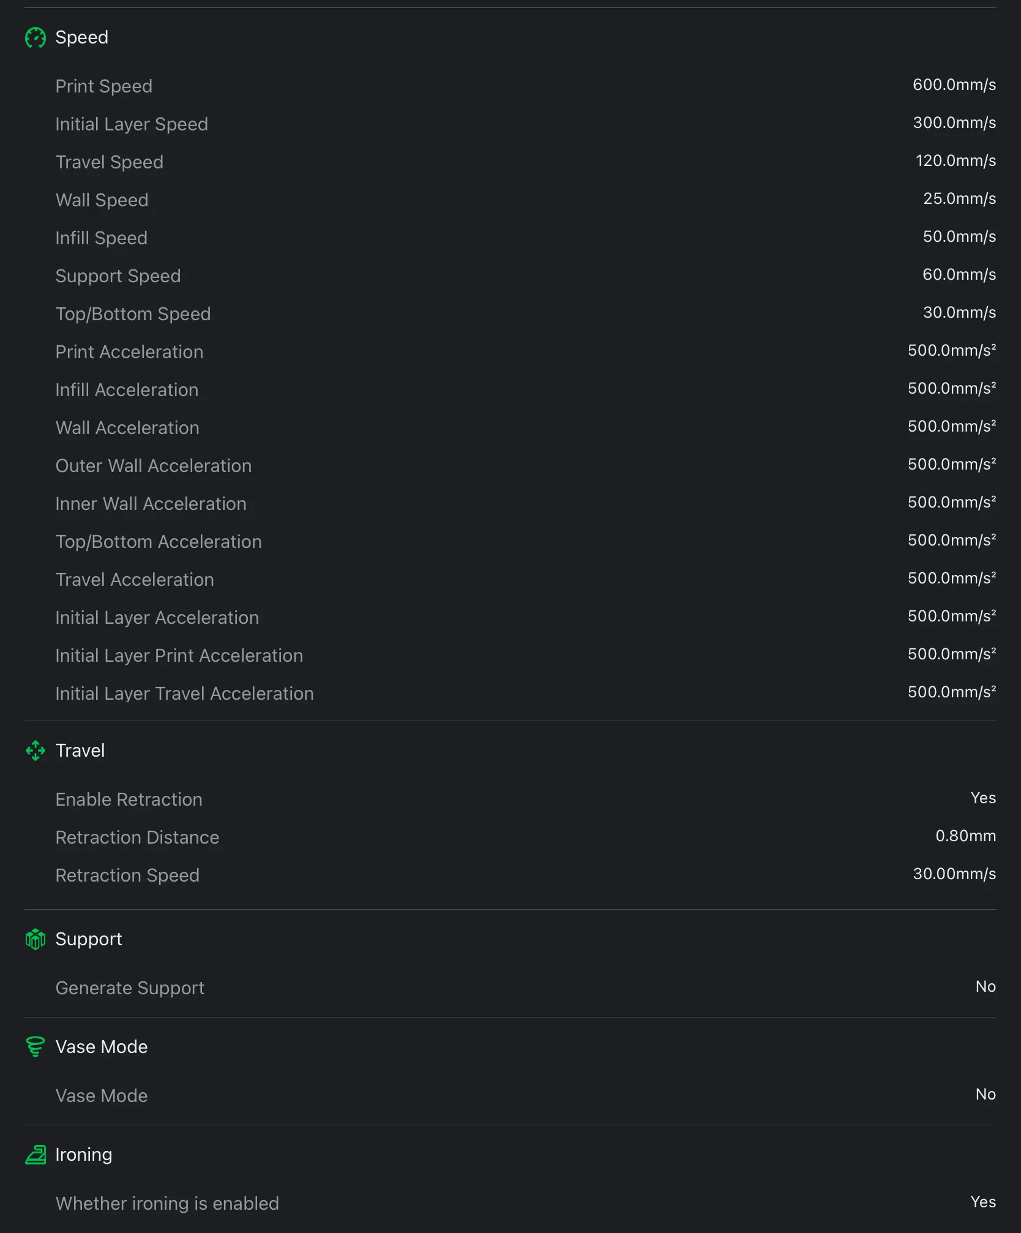The image size is (1021, 1233).
Task: Click the Travel section arrows icon
Action: [x=36, y=751]
